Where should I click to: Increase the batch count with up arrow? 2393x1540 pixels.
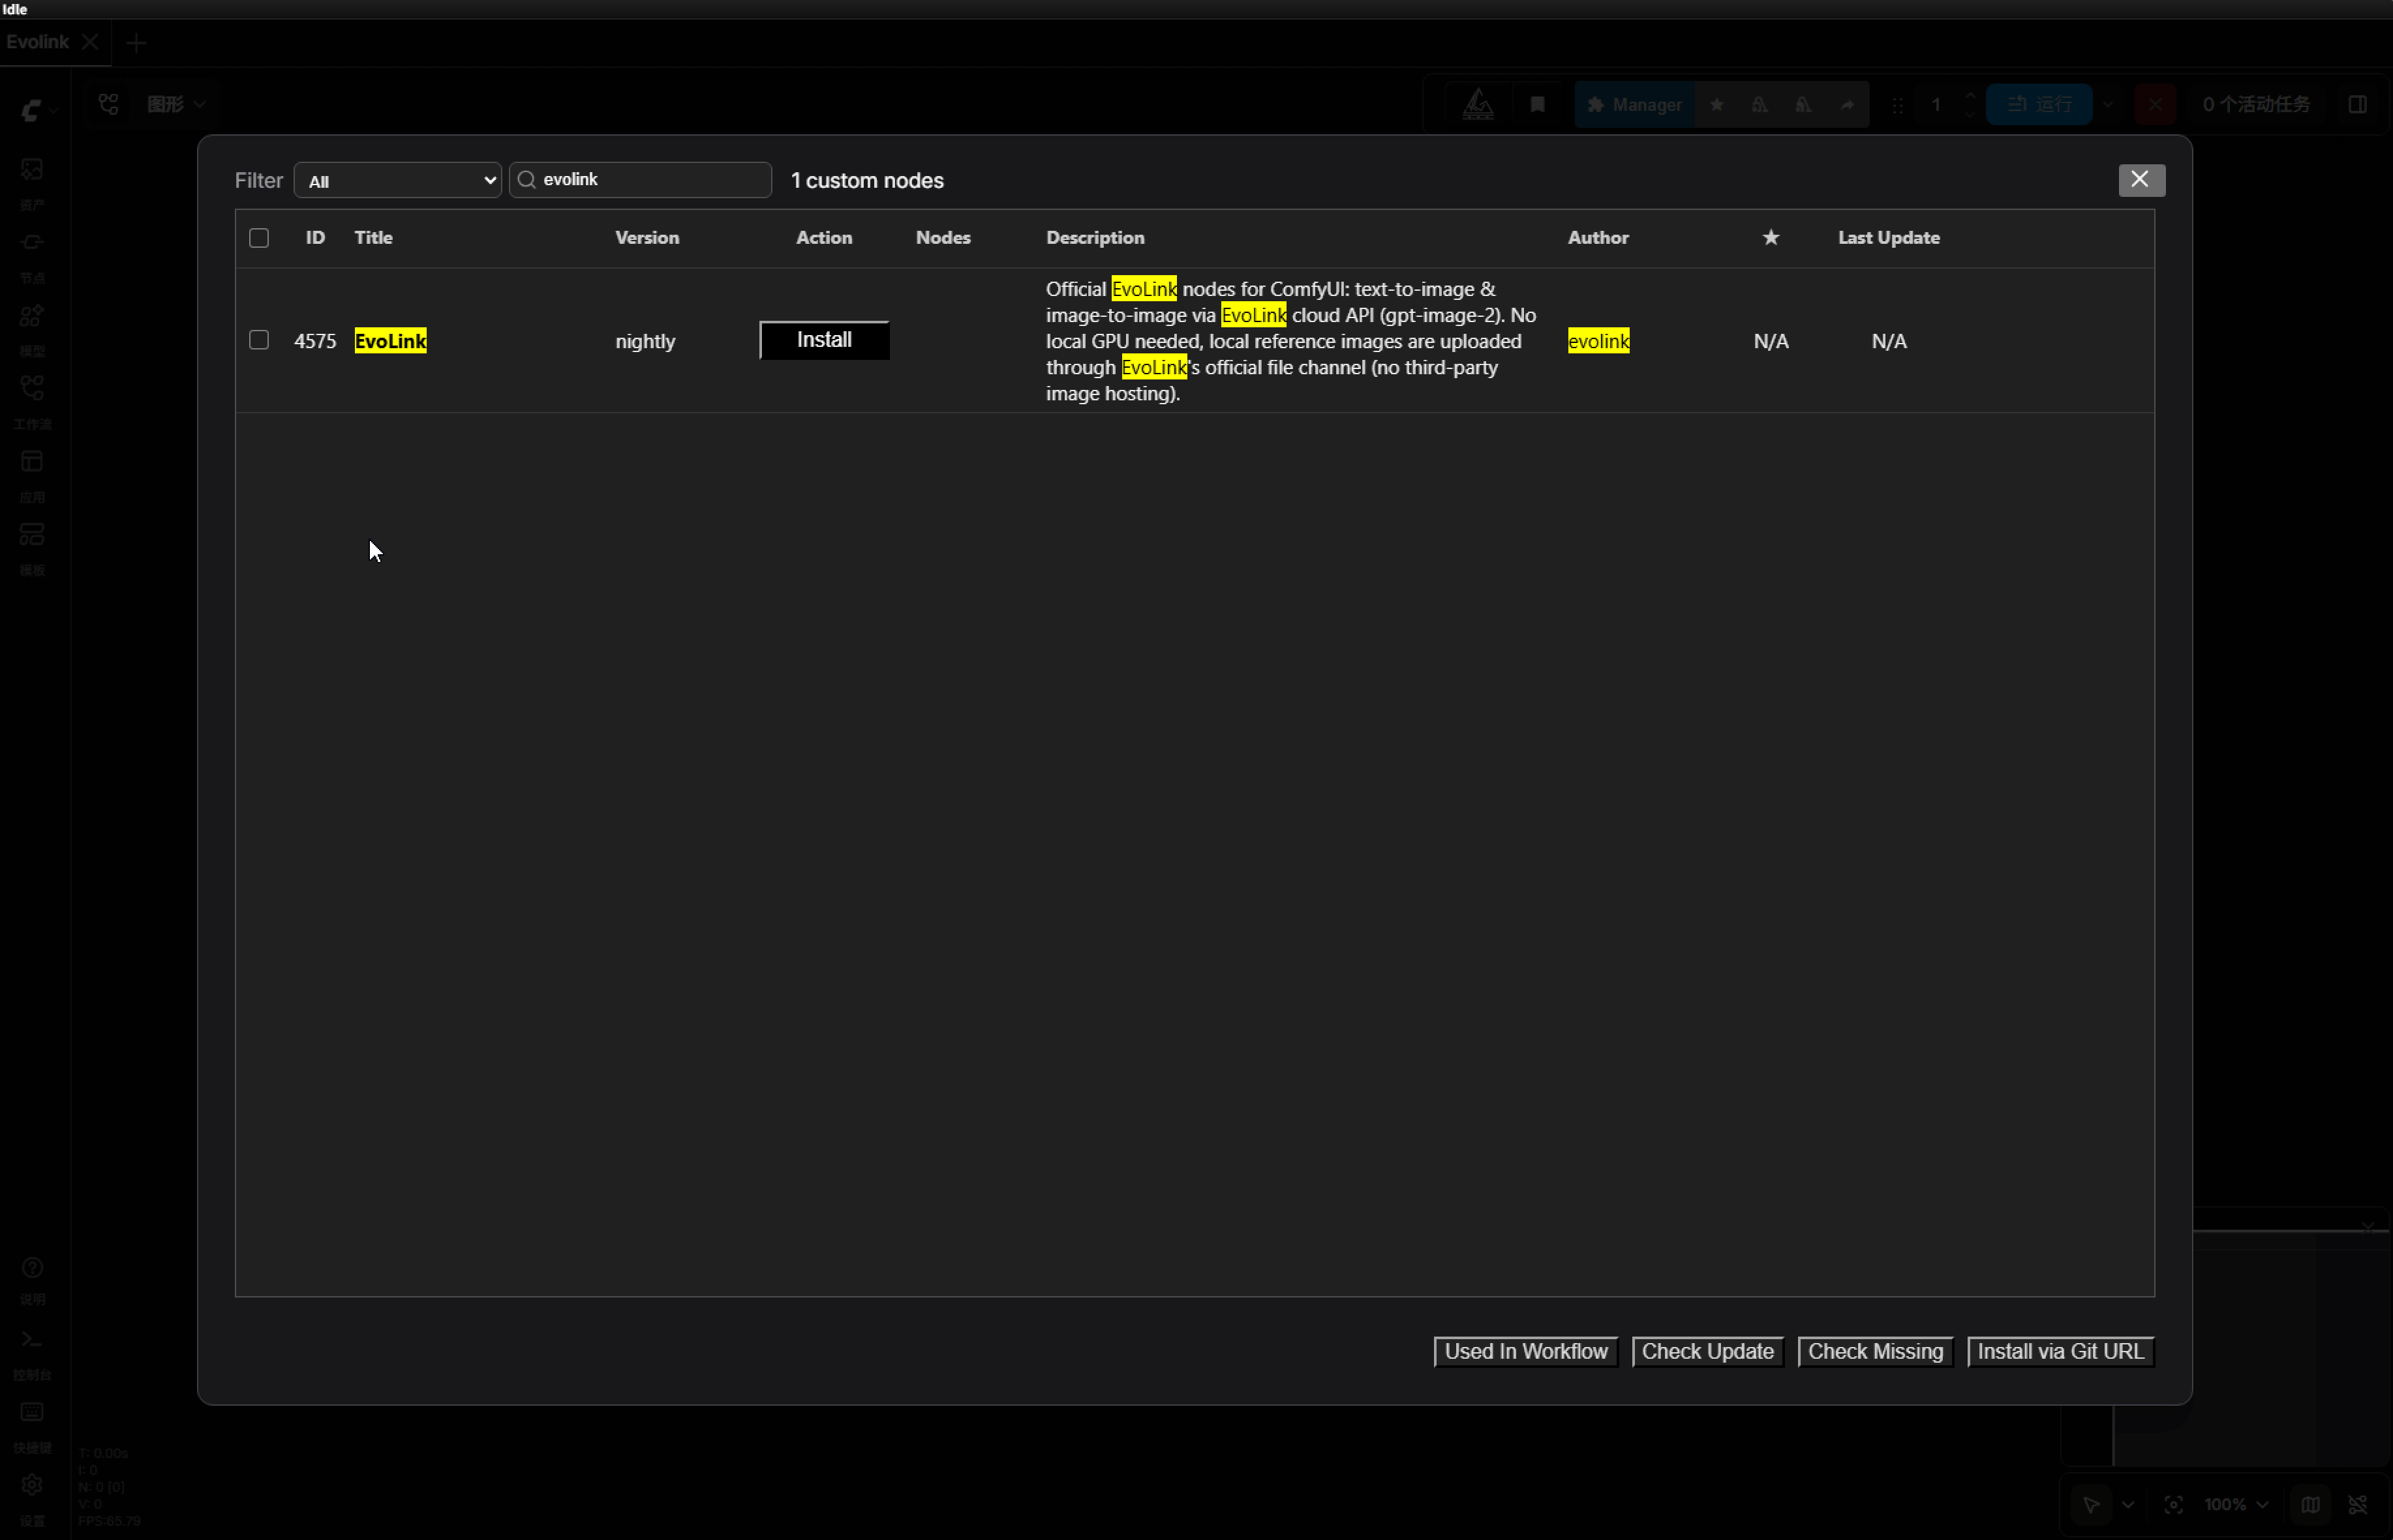tap(1970, 96)
